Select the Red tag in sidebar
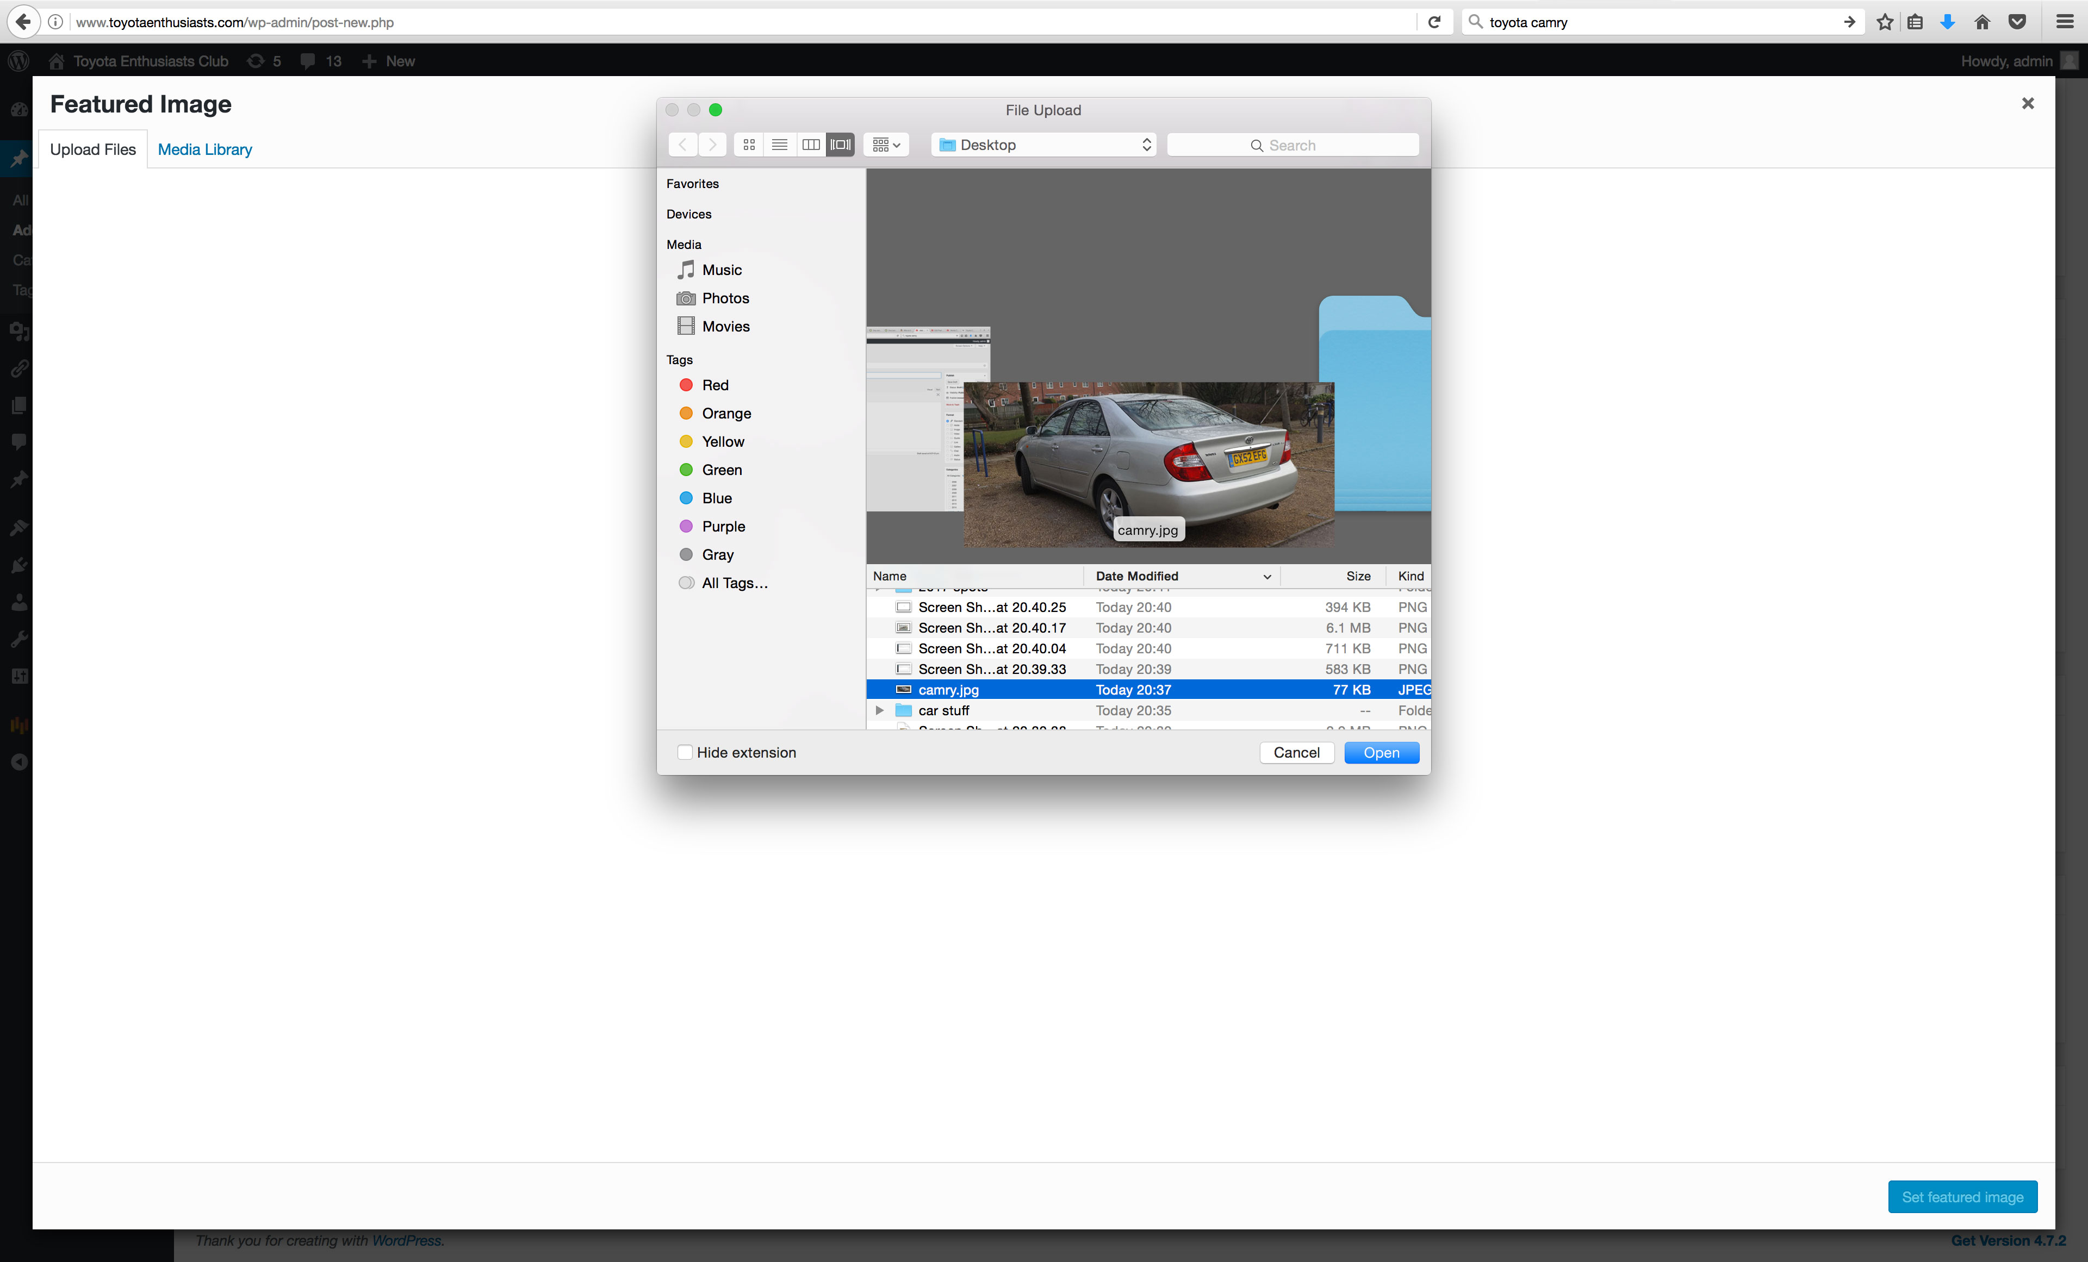The image size is (2088, 1262). [x=714, y=385]
